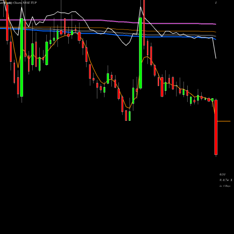Click the short orange horizontal price marker
The width and height of the screenshot is (234, 234).
[224, 121]
